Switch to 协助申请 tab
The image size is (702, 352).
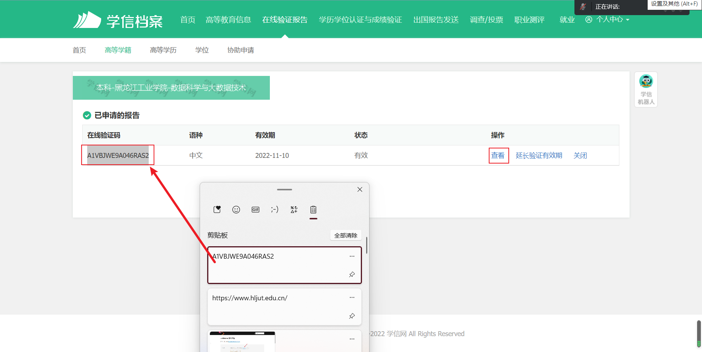pyautogui.click(x=240, y=50)
